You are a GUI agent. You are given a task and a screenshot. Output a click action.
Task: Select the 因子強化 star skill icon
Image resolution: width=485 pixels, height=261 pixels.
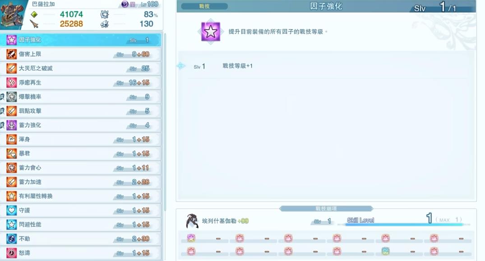pyautogui.click(x=11, y=40)
